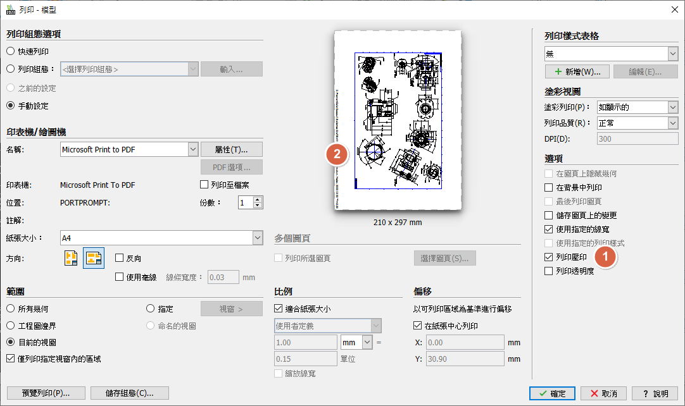Open printer name dropdown
Image resolution: width=685 pixels, height=406 pixels.
(x=193, y=149)
